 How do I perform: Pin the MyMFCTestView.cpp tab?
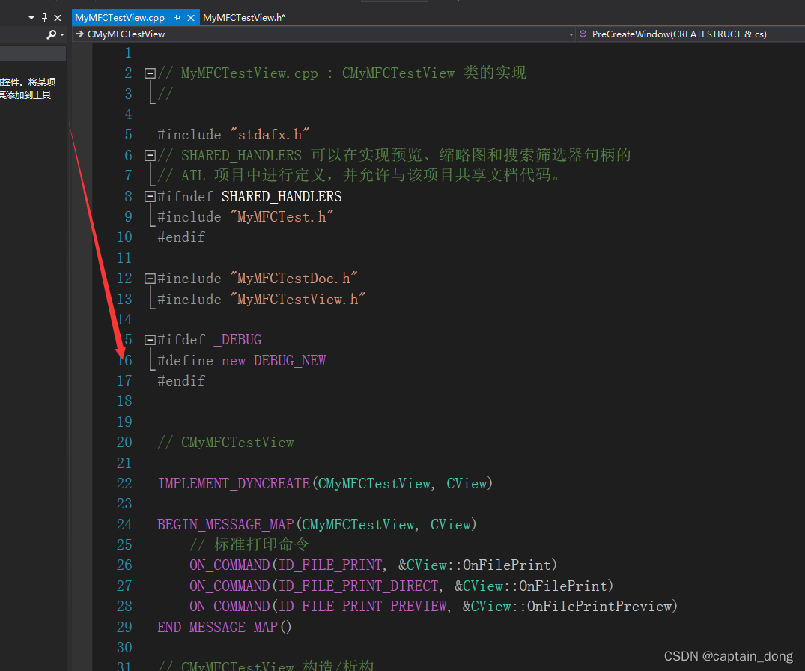click(x=177, y=18)
